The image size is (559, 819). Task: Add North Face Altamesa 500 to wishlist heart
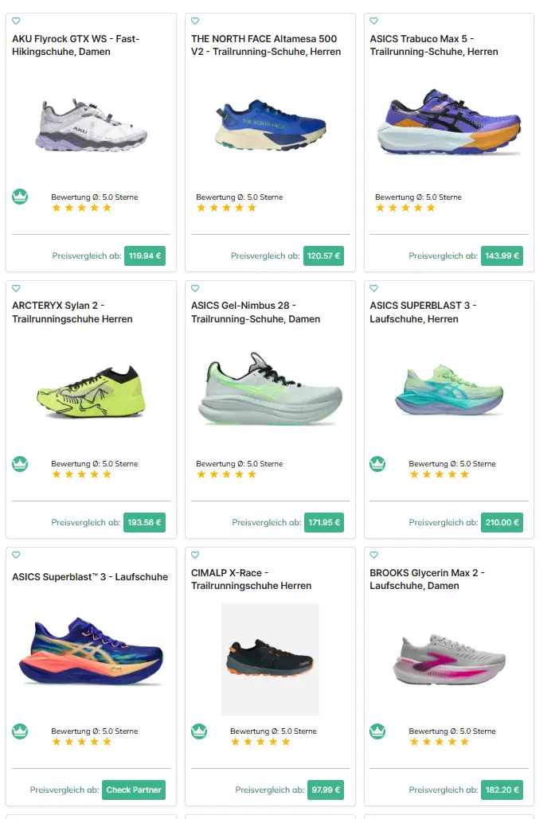195,21
